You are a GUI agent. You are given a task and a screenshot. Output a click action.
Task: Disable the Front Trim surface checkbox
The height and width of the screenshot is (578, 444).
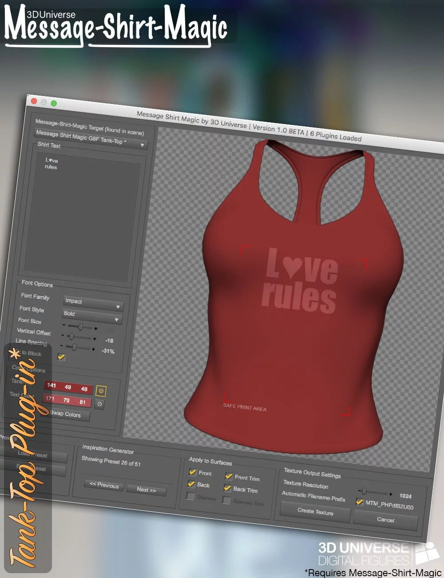pos(228,476)
